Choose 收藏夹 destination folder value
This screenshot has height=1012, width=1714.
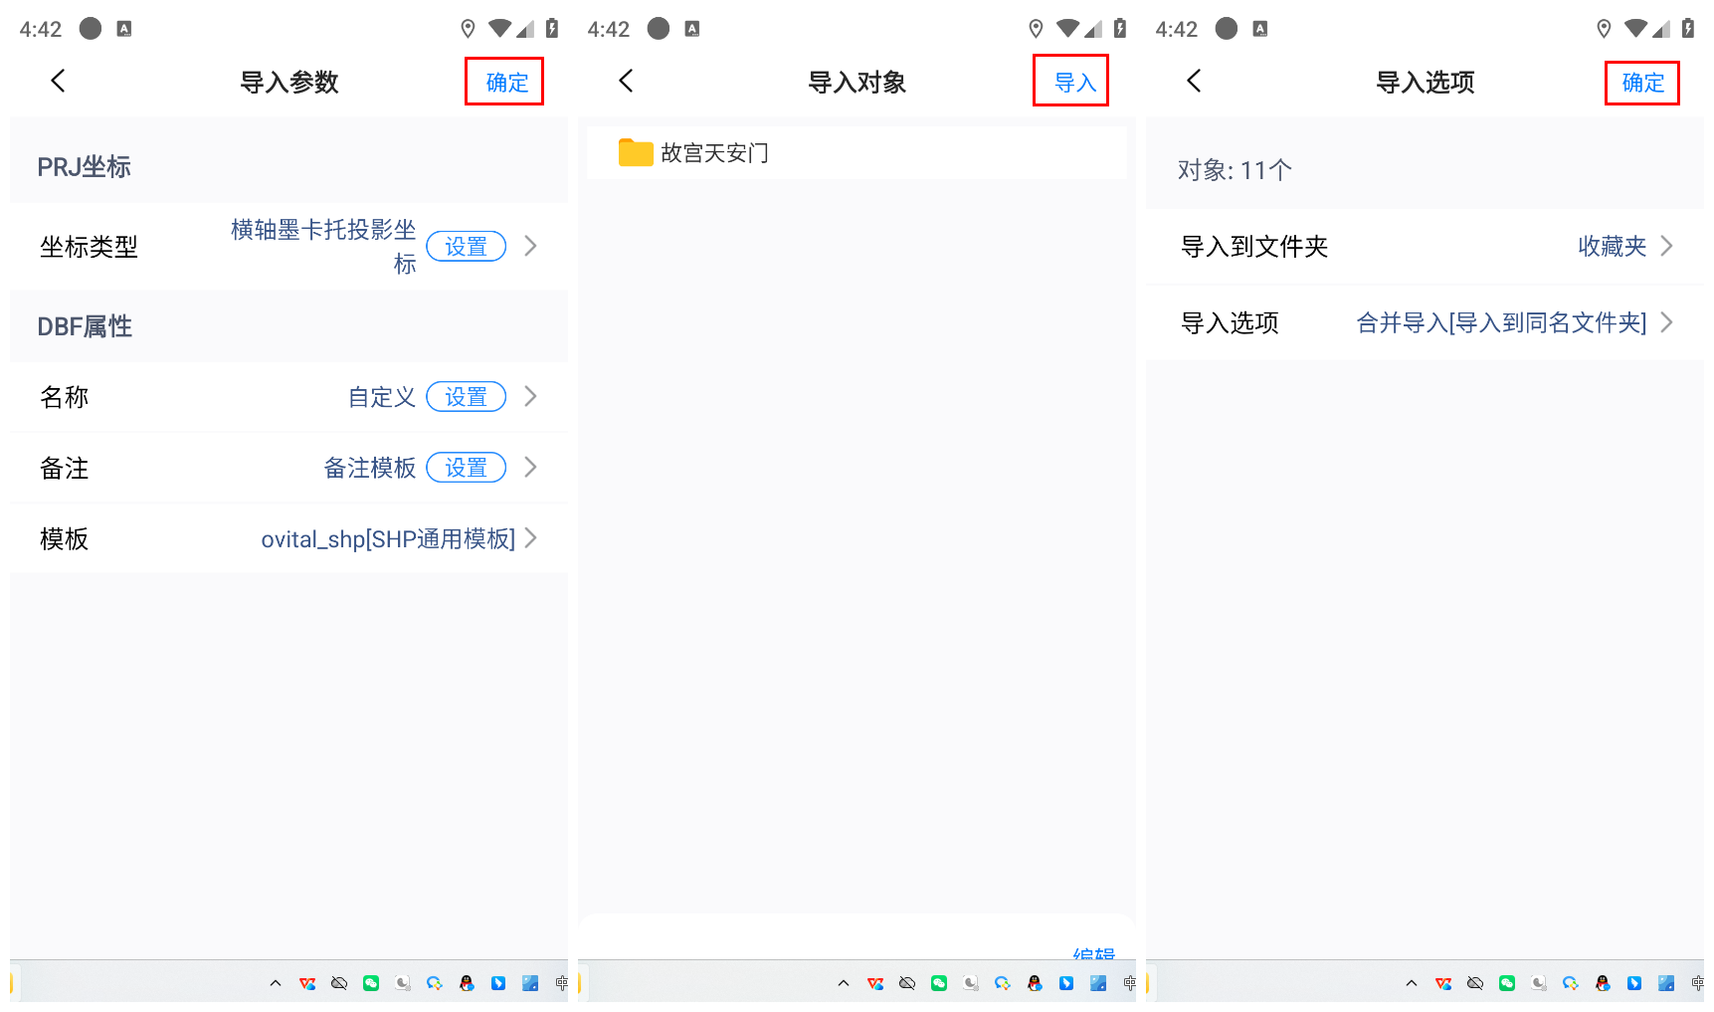click(1612, 246)
